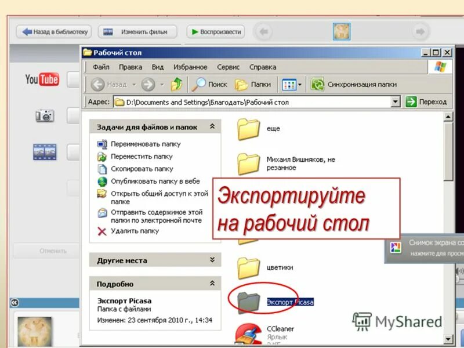Select the thumbnail in Picasa's top strip
This screenshot has width=464, height=348.
click(x=342, y=31)
